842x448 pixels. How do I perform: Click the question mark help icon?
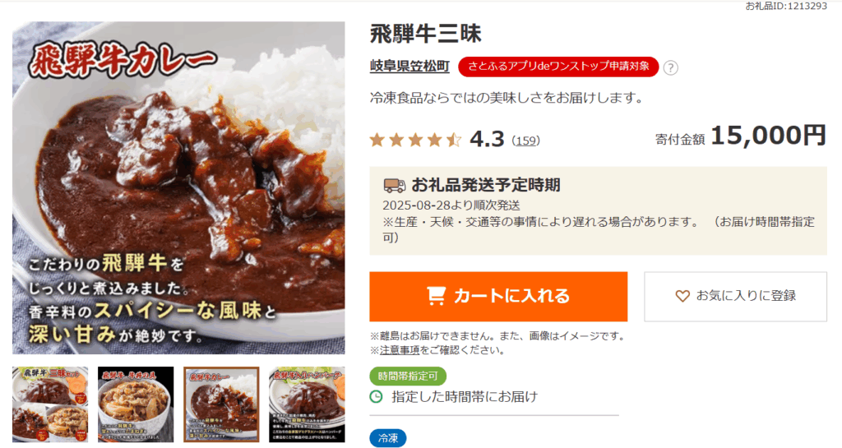[670, 67]
